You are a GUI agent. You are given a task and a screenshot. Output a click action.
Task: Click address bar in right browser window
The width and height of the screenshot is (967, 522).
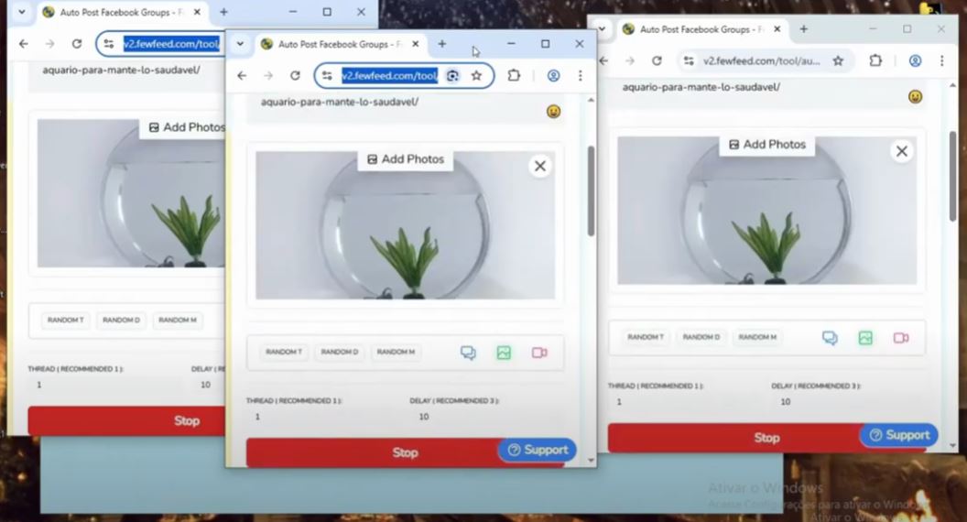pyautogui.click(x=764, y=60)
